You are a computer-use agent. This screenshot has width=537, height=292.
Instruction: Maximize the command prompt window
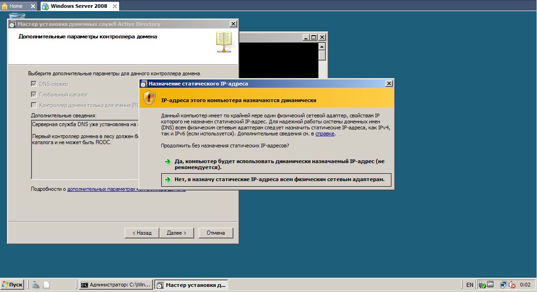(313, 37)
